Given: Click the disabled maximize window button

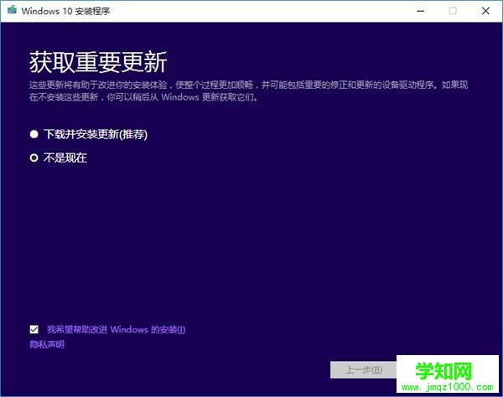Looking at the screenshot, I should click(453, 11).
